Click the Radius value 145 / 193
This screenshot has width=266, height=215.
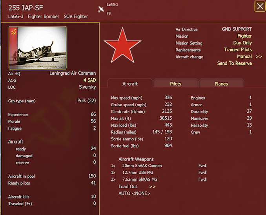tap(162, 132)
